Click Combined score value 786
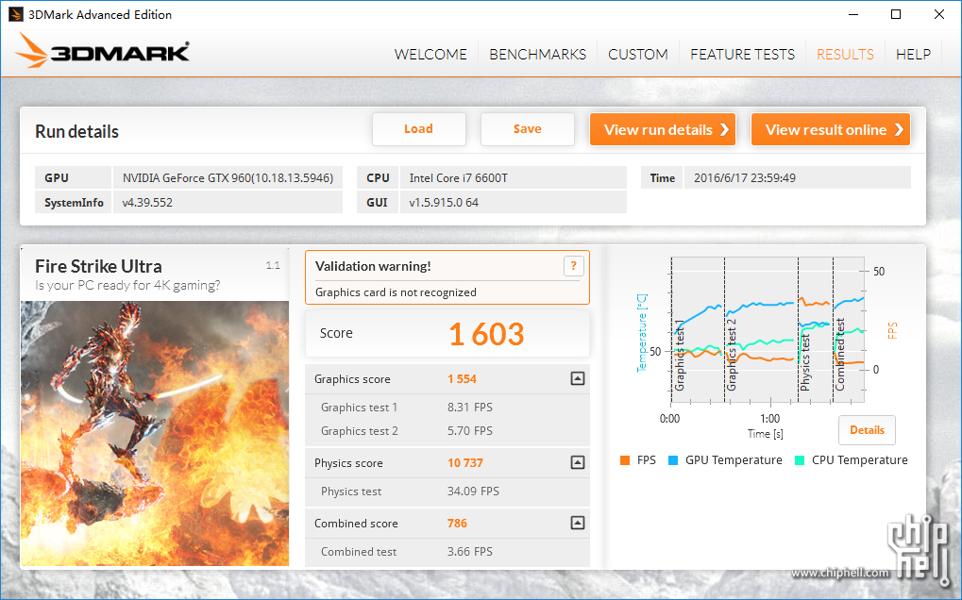This screenshot has height=600, width=962. point(457,523)
